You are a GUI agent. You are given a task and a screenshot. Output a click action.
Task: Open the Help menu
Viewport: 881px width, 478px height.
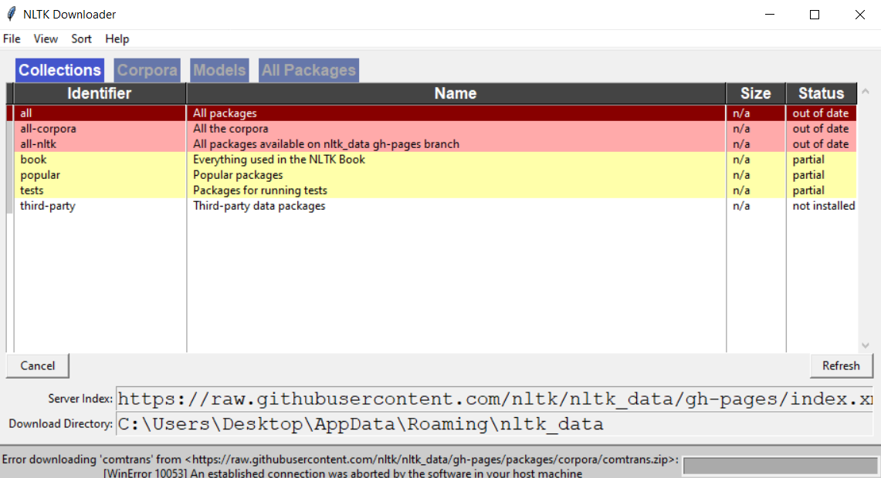pyautogui.click(x=117, y=39)
